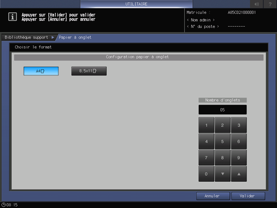Click the information icon beside the instructions
Image resolution: width=277 pixels, height=208 pixels.
[12, 17]
